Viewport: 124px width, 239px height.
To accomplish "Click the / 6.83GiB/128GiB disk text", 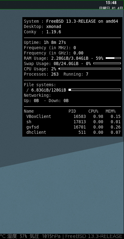I will pos(46,90).
